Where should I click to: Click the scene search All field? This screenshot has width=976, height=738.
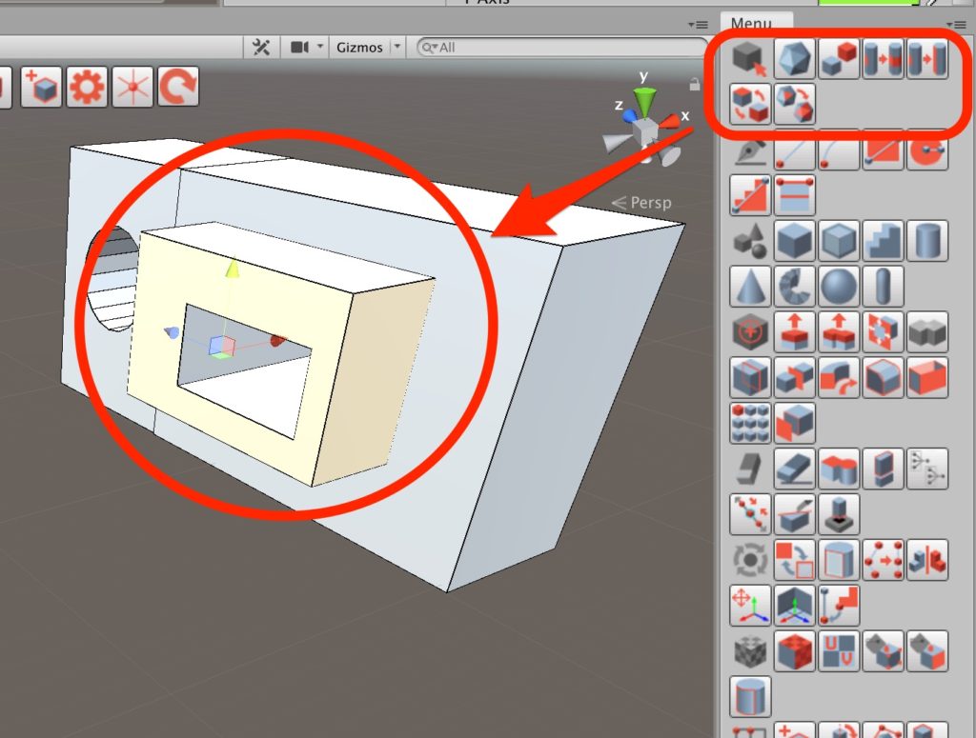[562, 48]
